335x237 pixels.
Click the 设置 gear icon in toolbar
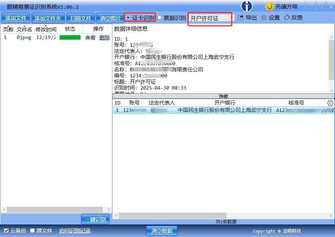(264, 17)
